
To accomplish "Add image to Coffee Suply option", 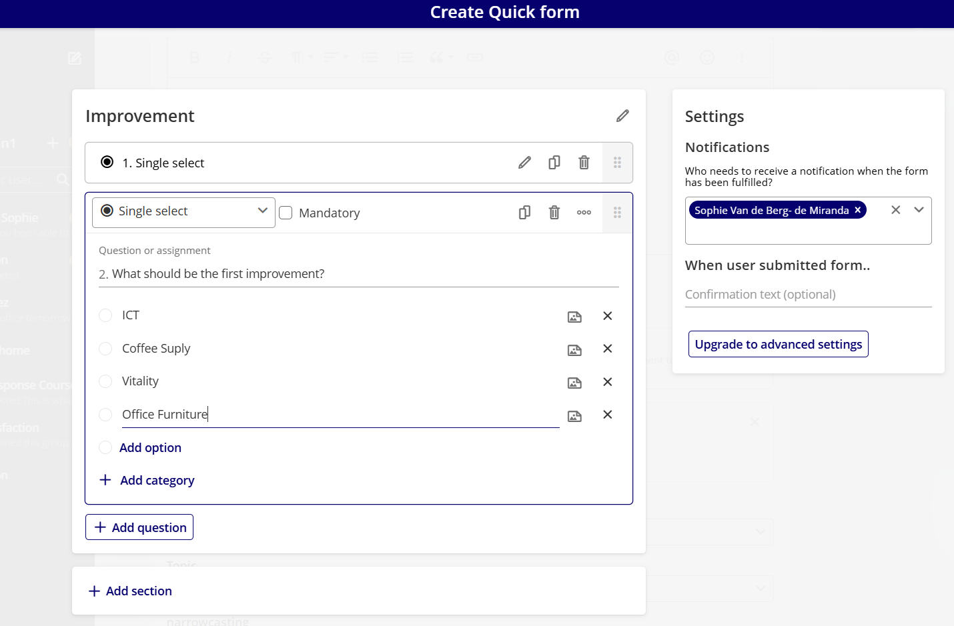I will [574, 350].
